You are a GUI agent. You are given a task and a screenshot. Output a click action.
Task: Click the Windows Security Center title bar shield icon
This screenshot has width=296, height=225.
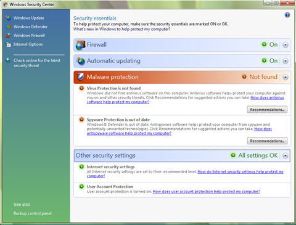(x=5, y=4)
